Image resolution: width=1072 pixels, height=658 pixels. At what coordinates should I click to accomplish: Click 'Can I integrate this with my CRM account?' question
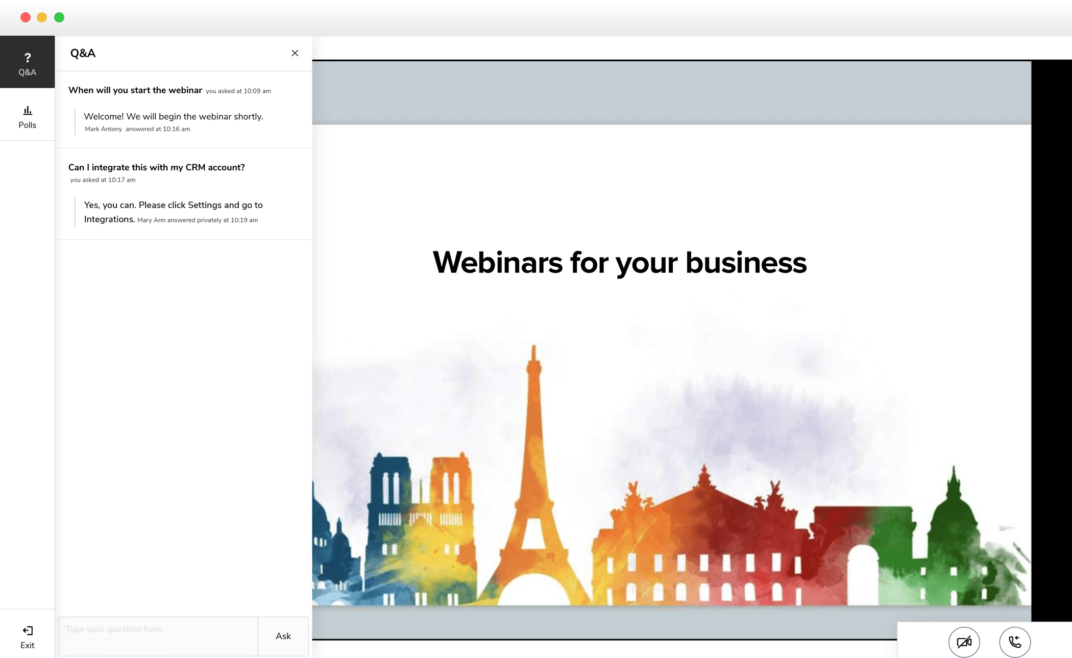(156, 167)
